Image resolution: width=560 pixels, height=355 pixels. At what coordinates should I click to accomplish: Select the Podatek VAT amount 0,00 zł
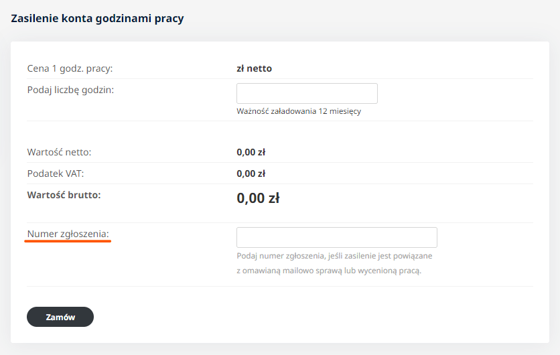[251, 173]
